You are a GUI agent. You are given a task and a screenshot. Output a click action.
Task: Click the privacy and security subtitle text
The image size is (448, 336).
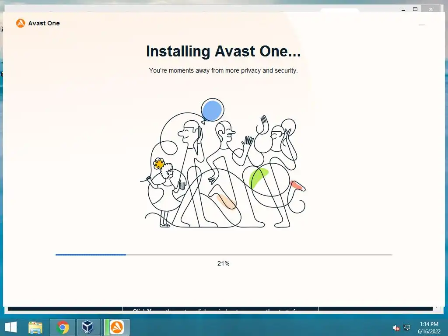pyautogui.click(x=224, y=70)
